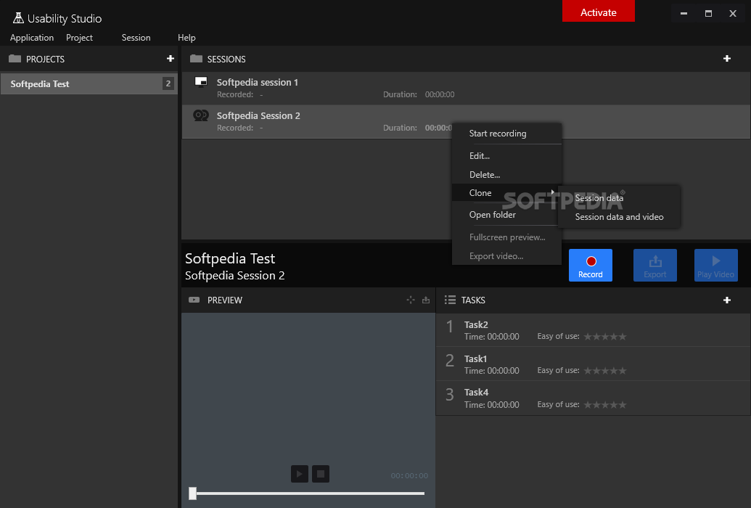
Task: Add a new project with plus icon
Action: [170, 59]
